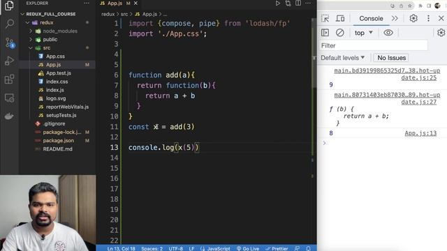Open Default levels dropdown
Viewport: 447px width, 251px height.
pyautogui.click(x=343, y=58)
